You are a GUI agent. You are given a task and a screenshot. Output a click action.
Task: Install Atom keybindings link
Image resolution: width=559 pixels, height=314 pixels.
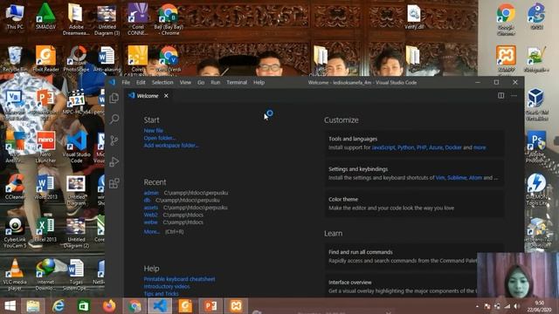click(475, 178)
